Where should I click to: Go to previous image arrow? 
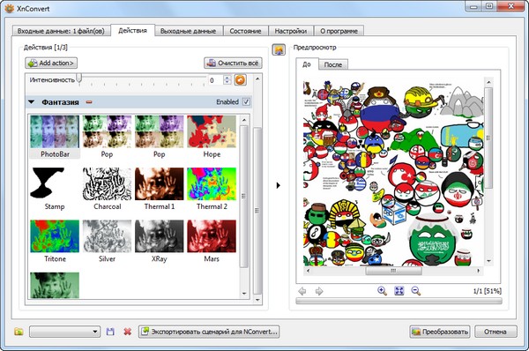302,291
